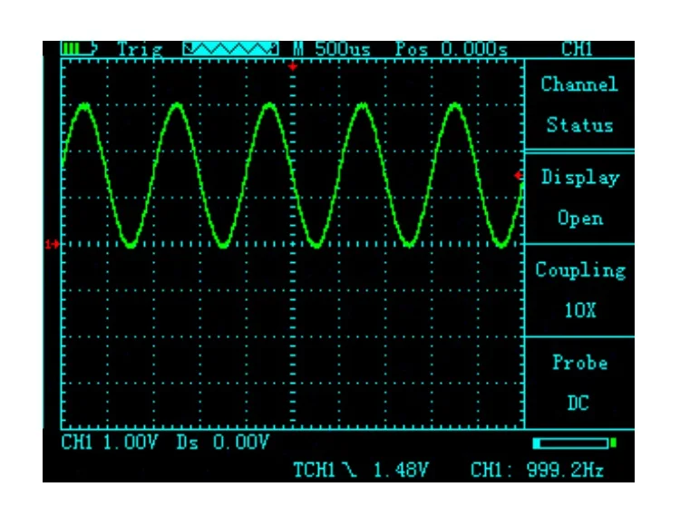Click the CH1: 999.2Hz frequency readout

[x=537, y=470]
